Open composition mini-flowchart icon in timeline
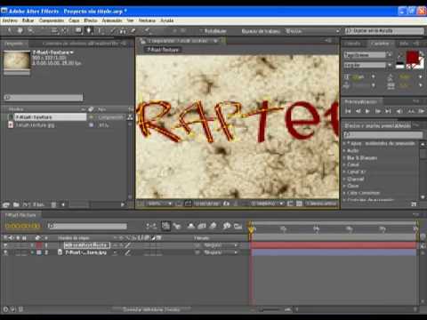Viewport: 427px width, 320px height. [x=151, y=227]
